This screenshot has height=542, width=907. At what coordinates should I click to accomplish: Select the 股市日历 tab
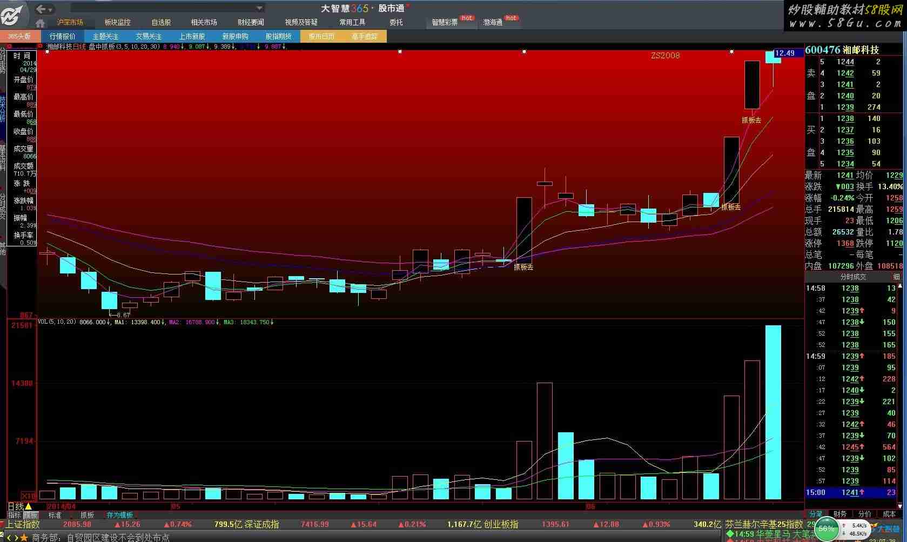tap(321, 36)
